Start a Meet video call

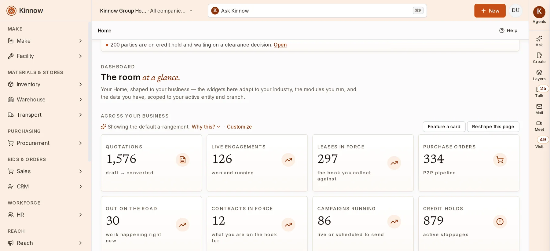(x=539, y=125)
